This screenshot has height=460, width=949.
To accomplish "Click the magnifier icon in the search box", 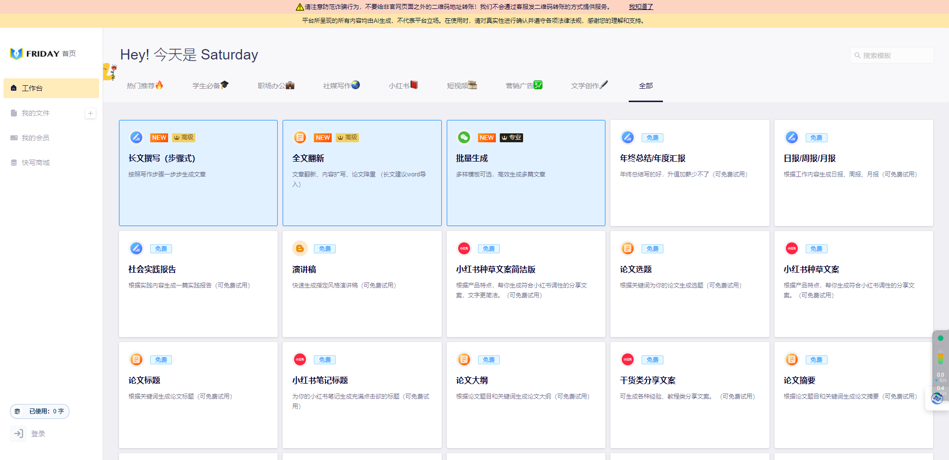I will click(x=857, y=55).
